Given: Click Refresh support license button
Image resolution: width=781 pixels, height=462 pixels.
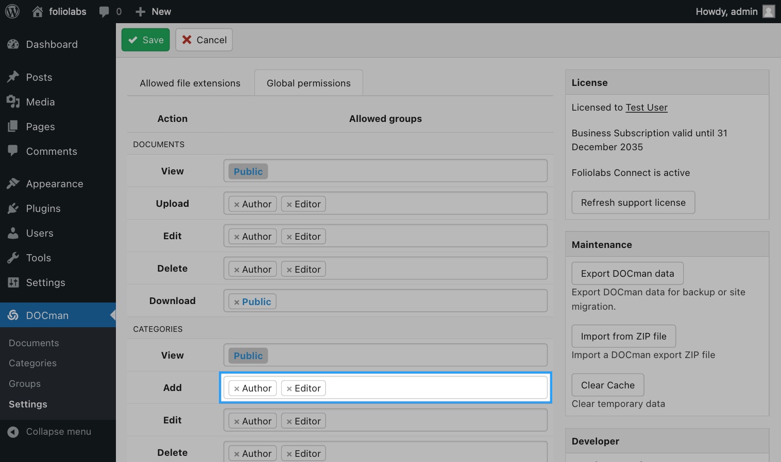Looking at the screenshot, I should pyautogui.click(x=633, y=202).
